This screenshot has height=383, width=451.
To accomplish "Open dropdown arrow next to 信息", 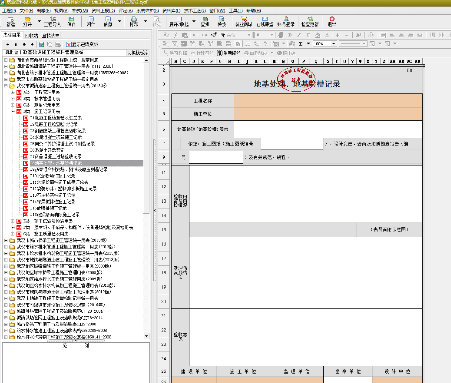I will (120, 21).
